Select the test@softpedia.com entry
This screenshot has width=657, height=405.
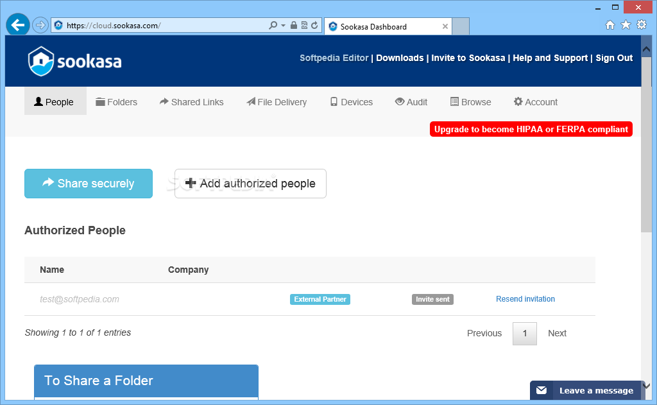(79, 299)
